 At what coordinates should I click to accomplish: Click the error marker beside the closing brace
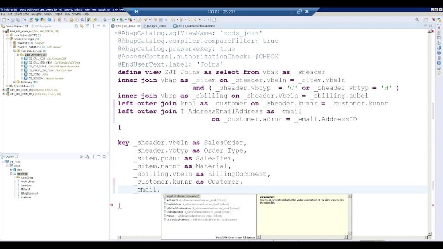[112, 205]
